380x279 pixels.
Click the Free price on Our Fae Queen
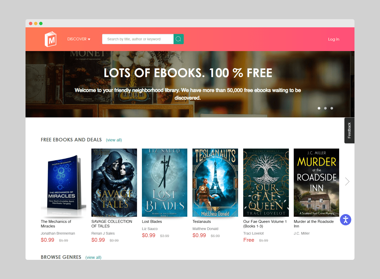tap(249, 240)
